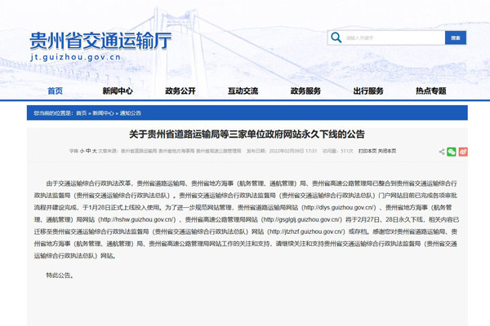Click the blue 搜索 search button
Image resolution: width=490 pixels, height=326 pixels.
tap(456, 37)
